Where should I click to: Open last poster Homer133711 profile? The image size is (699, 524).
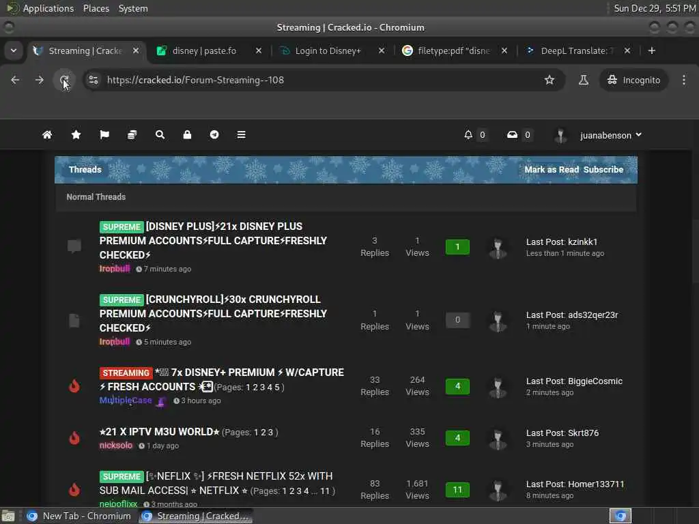596,484
